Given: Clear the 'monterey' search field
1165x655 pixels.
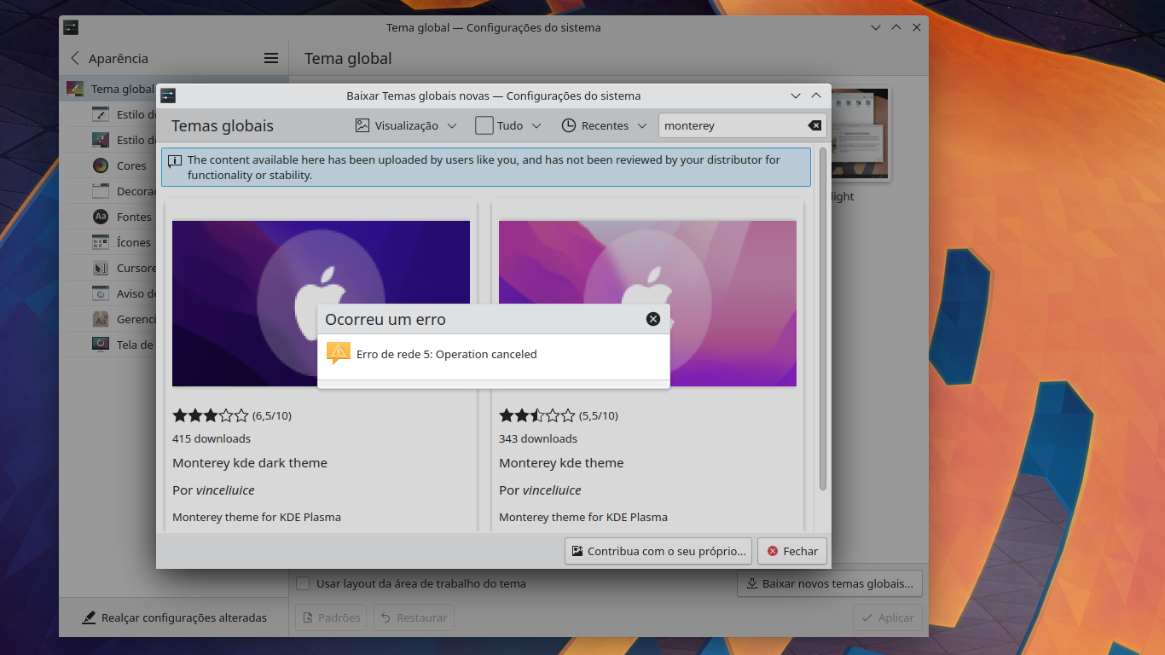Looking at the screenshot, I should pos(814,125).
